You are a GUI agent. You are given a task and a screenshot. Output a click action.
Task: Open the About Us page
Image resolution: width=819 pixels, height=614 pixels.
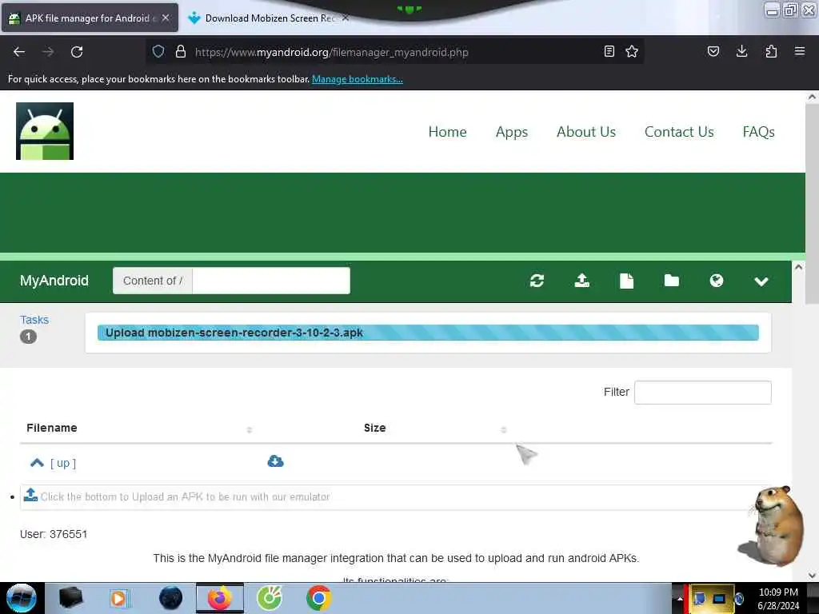(586, 132)
